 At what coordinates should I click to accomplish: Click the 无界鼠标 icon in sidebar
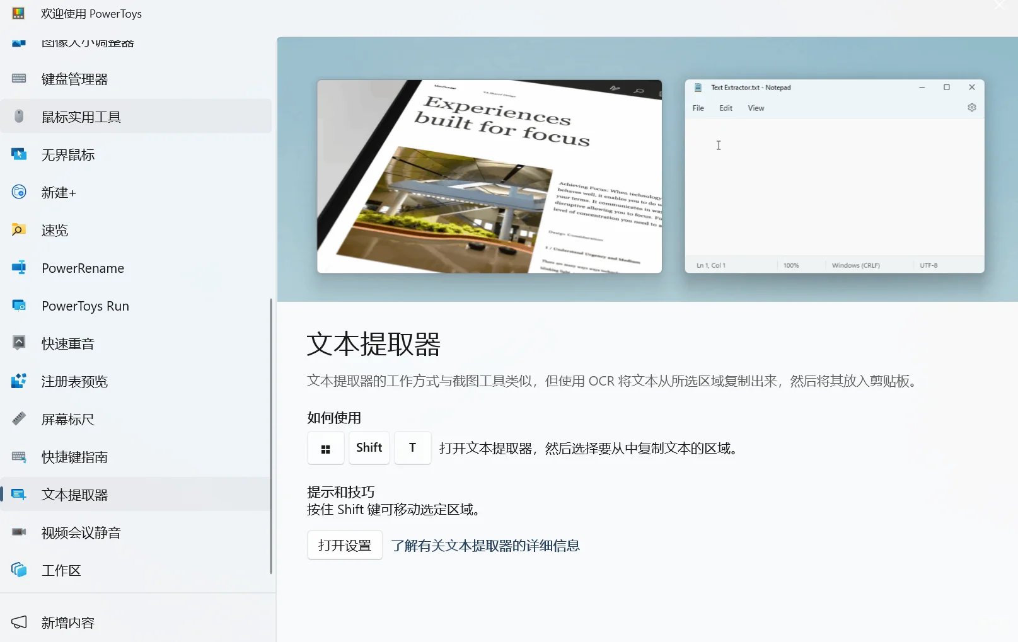tap(19, 154)
